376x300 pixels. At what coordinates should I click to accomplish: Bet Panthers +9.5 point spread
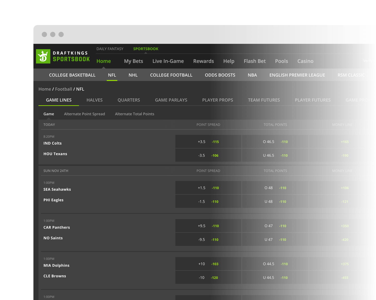coord(208,226)
